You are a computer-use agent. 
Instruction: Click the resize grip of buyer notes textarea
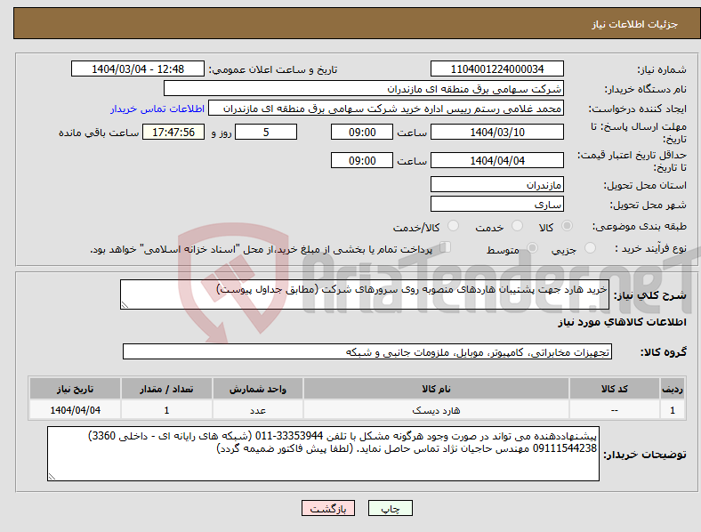coord(52,477)
